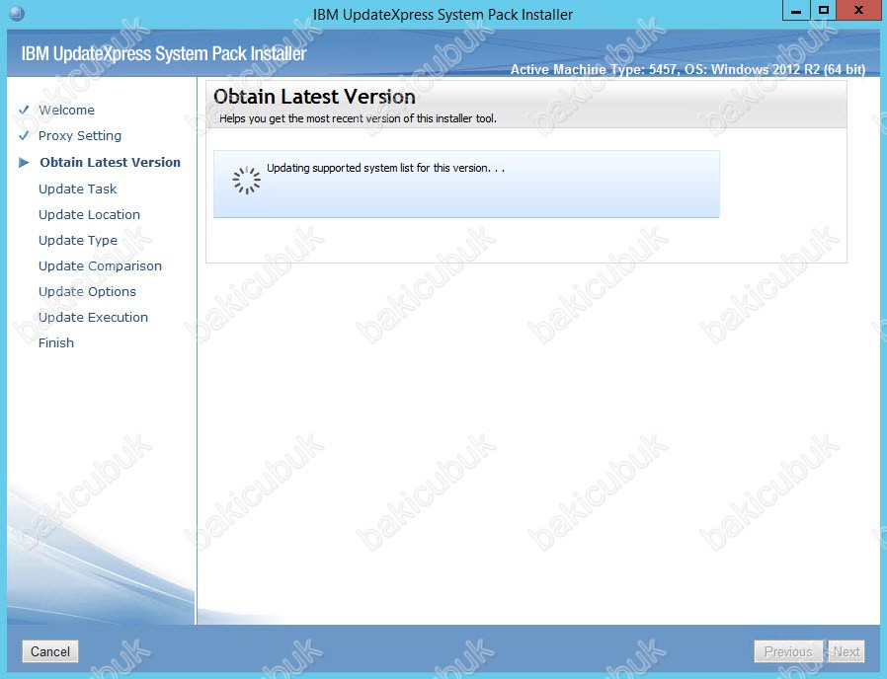Select the Update Task step

[x=77, y=189]
